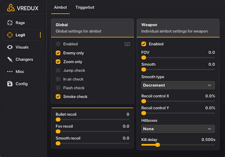Open the Smooth type Decrement dropdown
The image size is (225, 157).
178,85
